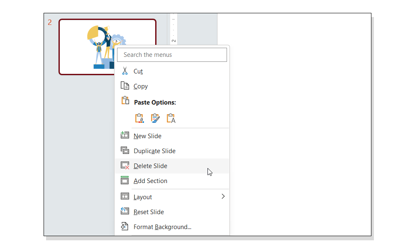This screenshot has width=415, height=249.
Task: Select the Layout menu entry
Action: (142, 196)
